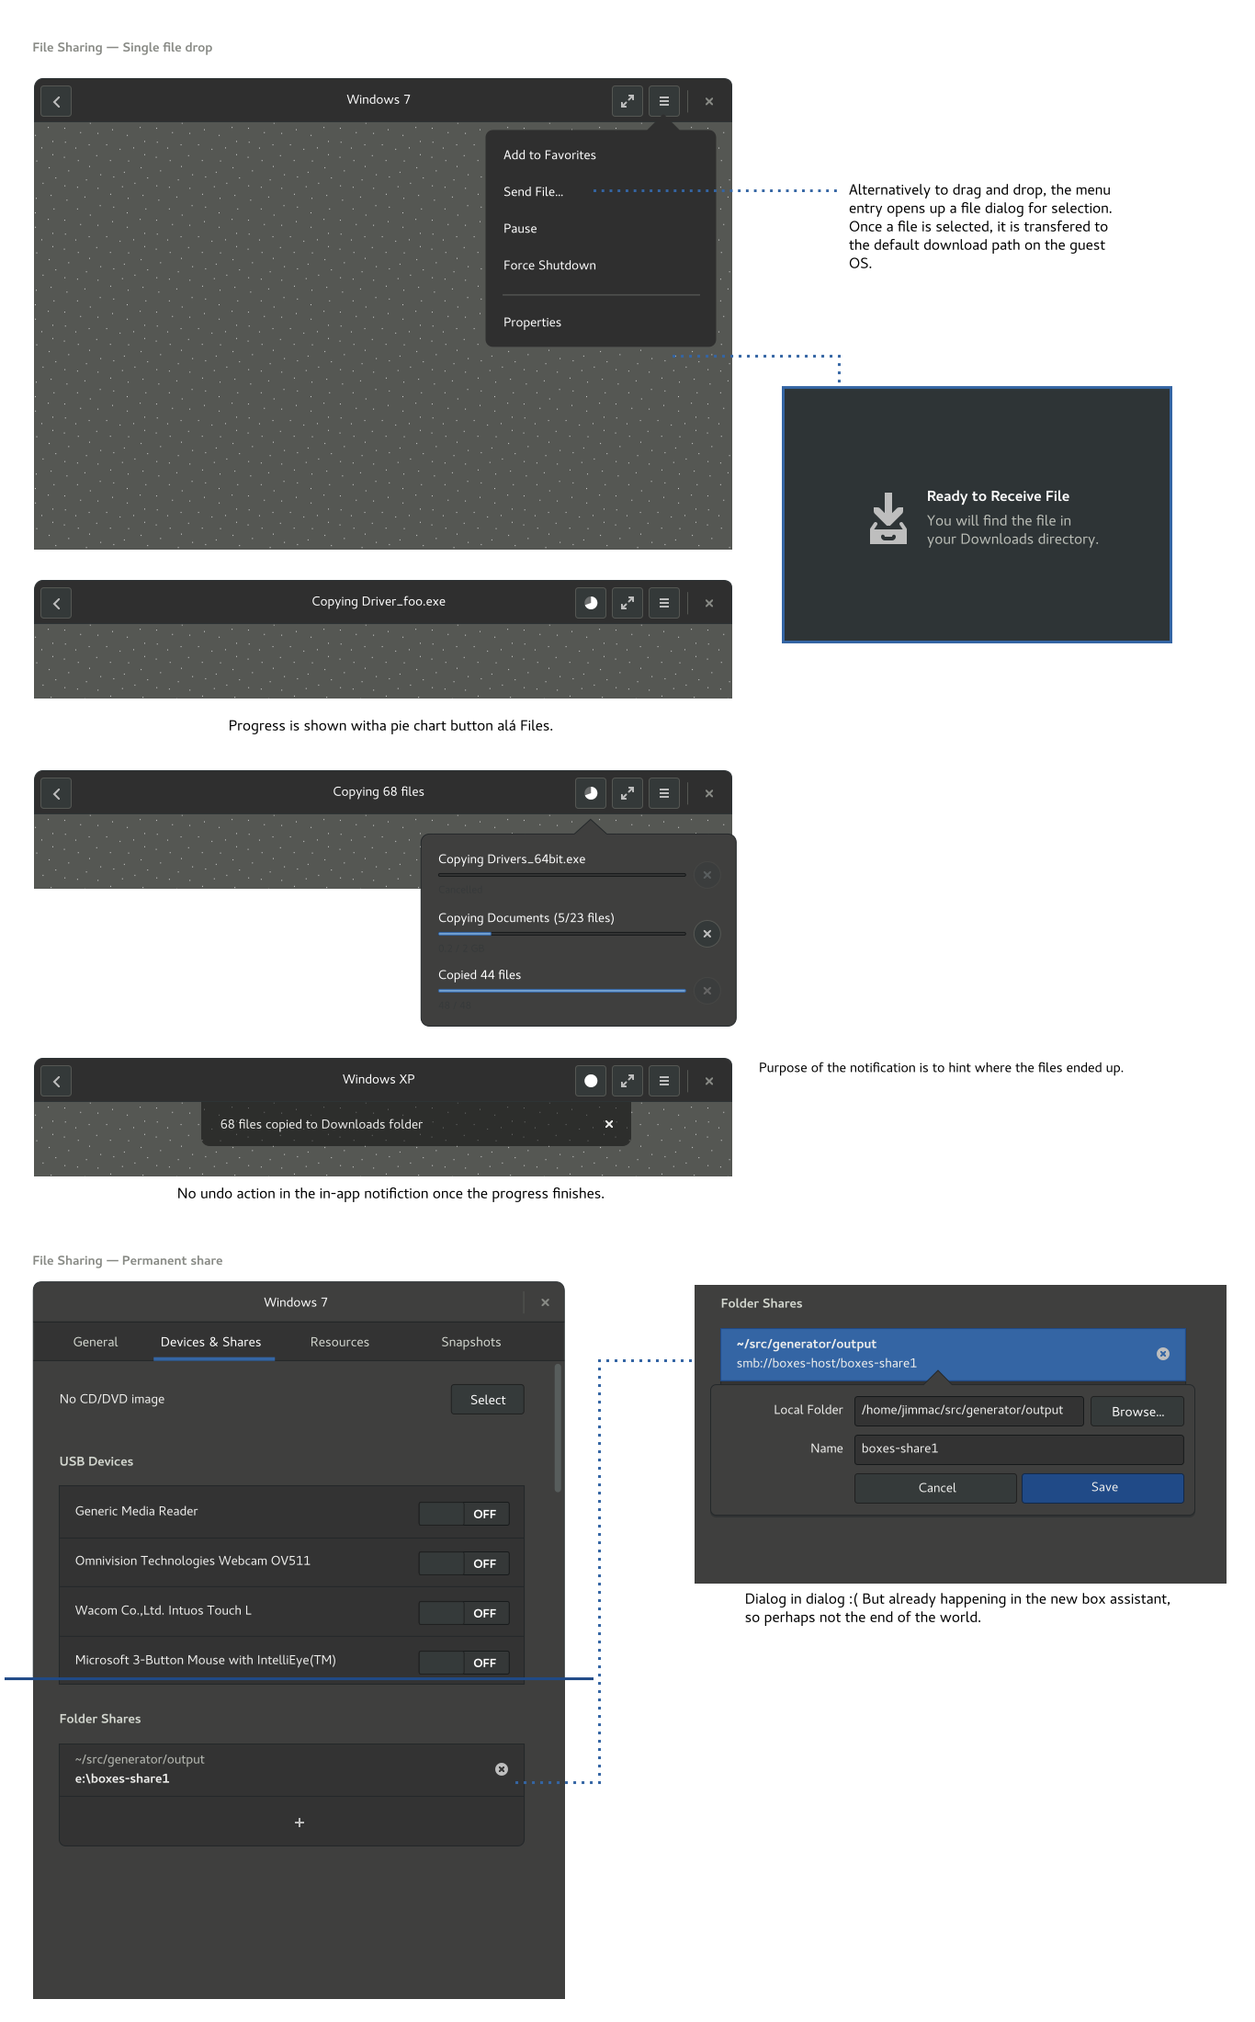Click Save in Folder Shares popover
The image size is (1255, 2022).
point(1103,1488)
